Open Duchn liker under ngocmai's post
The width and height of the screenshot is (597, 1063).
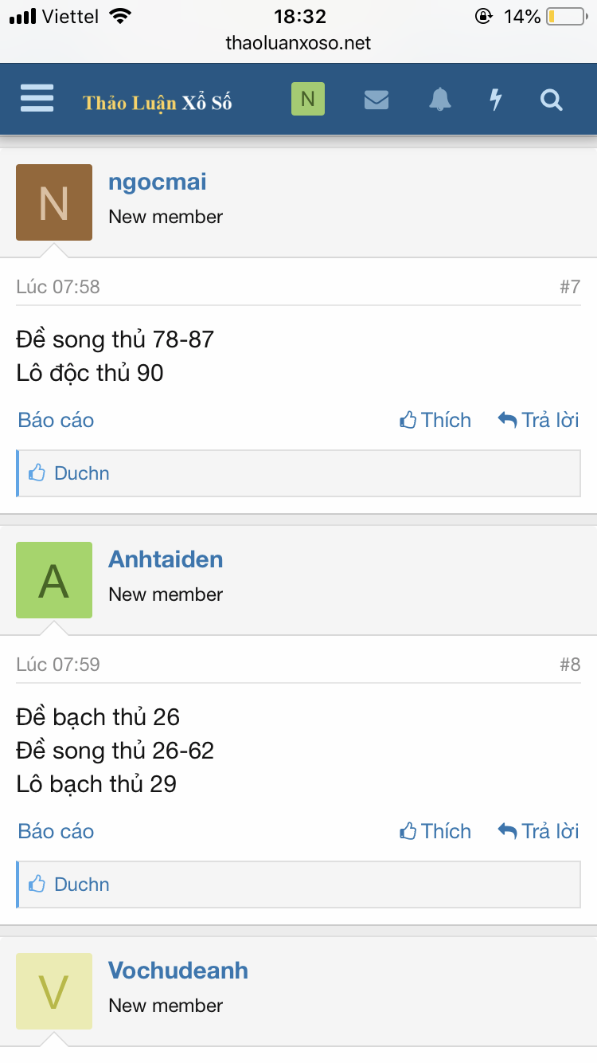tap(81, 473)
